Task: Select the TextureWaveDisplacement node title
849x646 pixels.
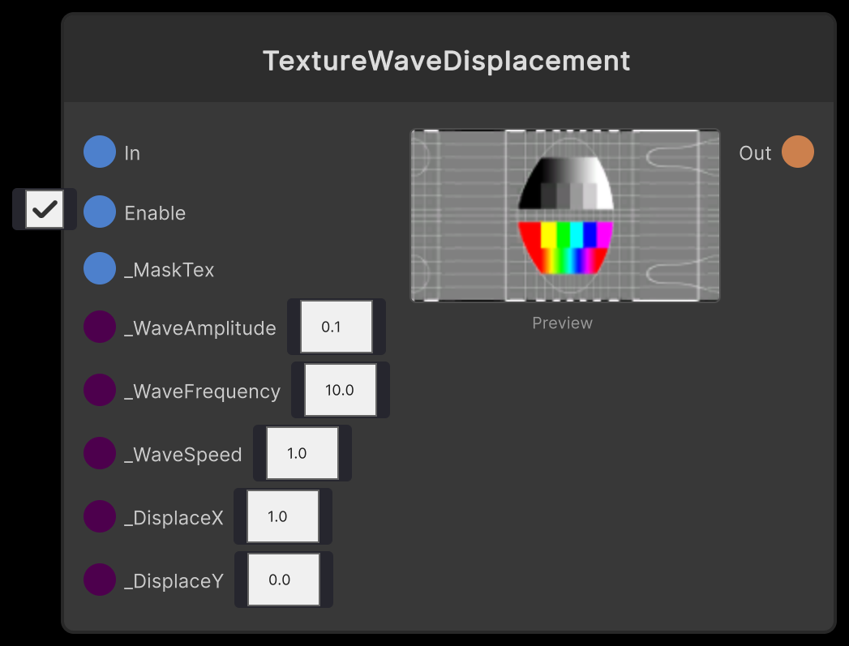Action: (x=448, y=60)
